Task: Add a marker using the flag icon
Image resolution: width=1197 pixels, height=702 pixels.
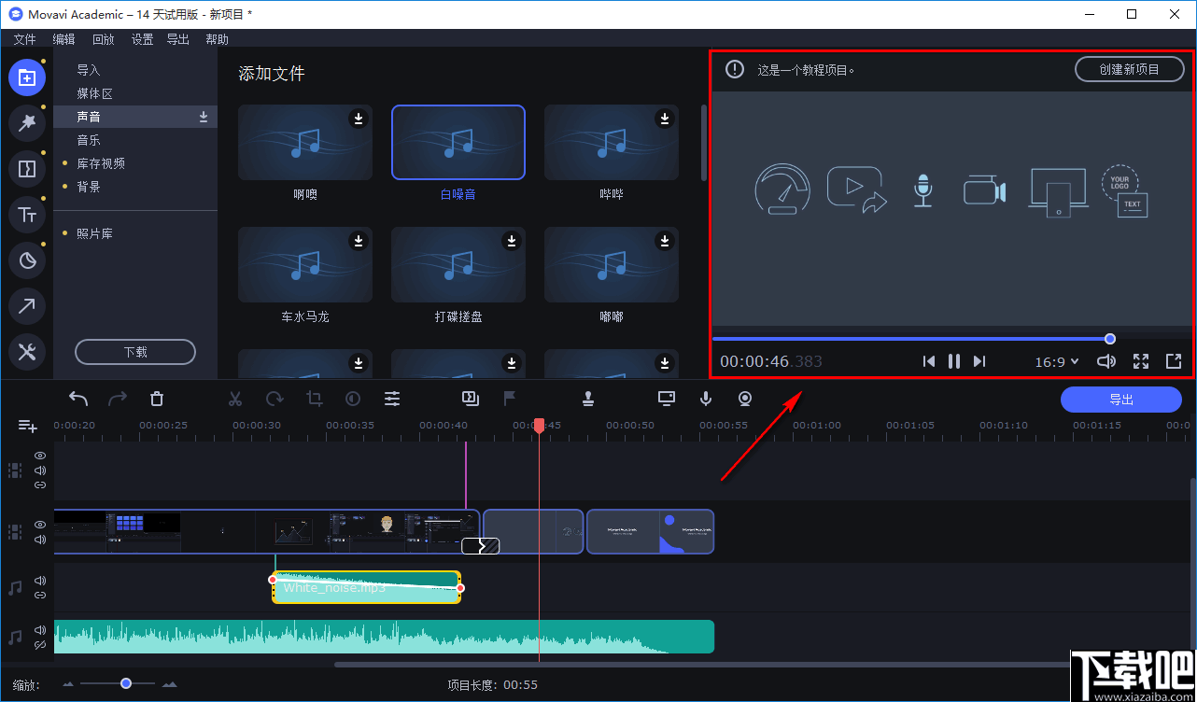Action: pos(509,399)
